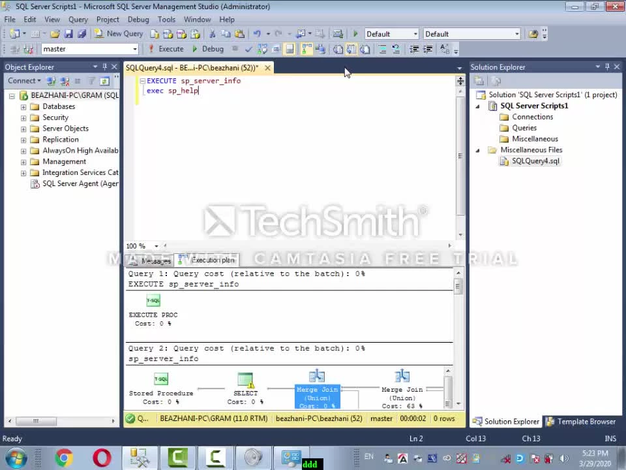Click the Increase Indent icon
The height and width of the screenshot is (470, 626).
pyautogui.click(x=428, y=49)
